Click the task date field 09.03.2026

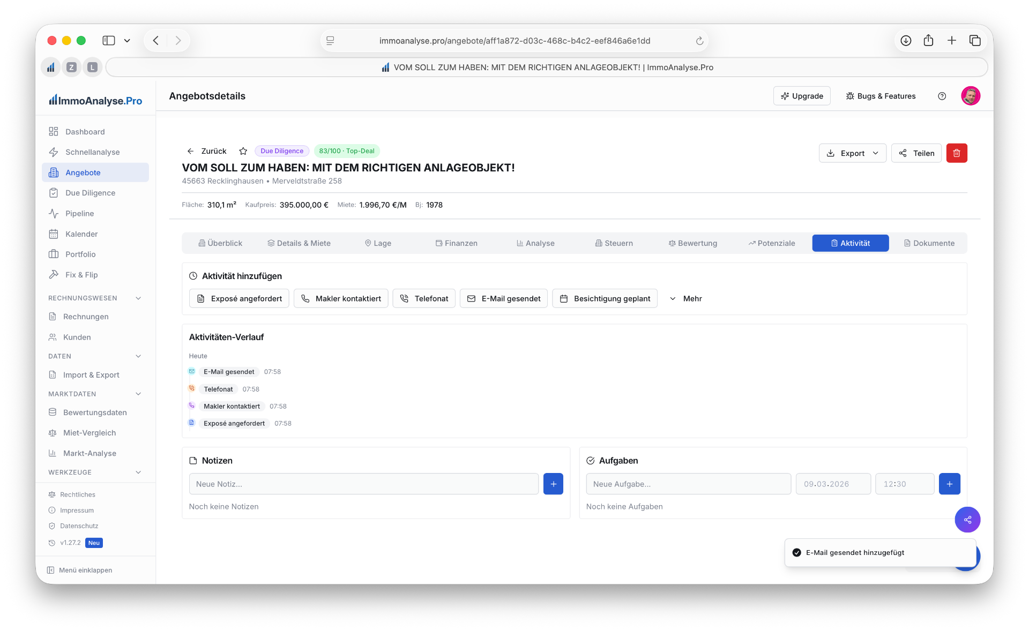pyautogui.click(x=833, y=484)
